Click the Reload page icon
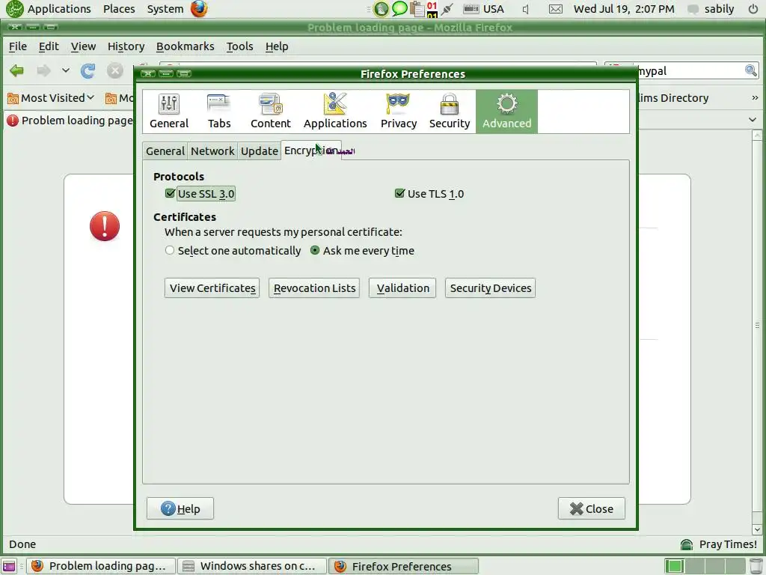Viewport: 766px width, 575px height. tap(88, 71)
